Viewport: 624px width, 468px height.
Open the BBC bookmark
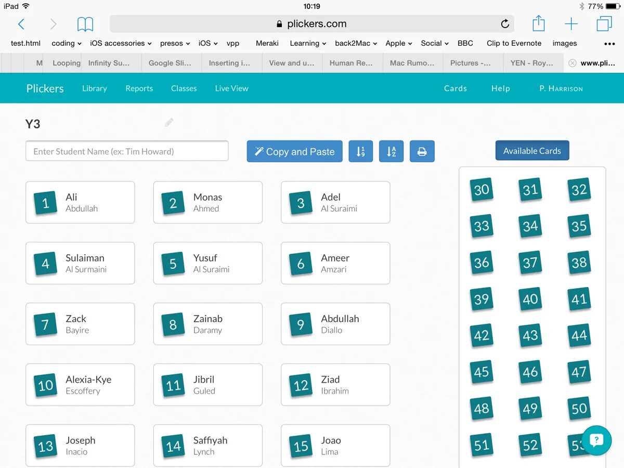[x=465, y=43]
